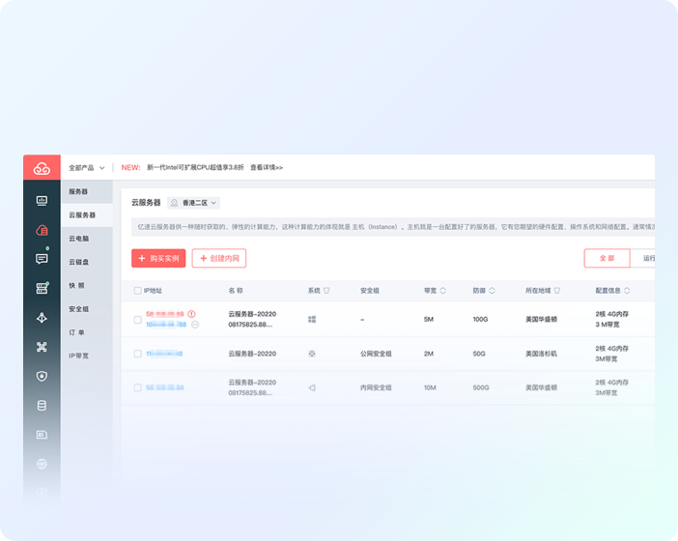Open the monitor dashboard icon in dark sidebar
The height and width of the screenshot is (541, 678).
point(42,201)
